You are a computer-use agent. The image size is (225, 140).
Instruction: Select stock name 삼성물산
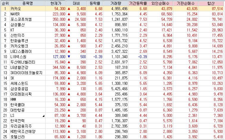click(x=18, y=25)
